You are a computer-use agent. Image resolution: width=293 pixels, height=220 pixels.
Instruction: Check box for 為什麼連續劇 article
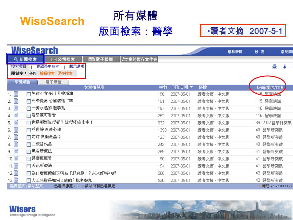[x=29, y=173]
